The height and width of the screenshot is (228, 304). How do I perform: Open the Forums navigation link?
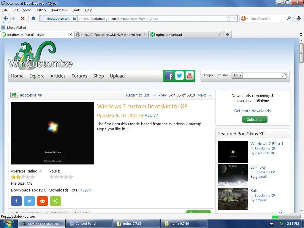pos(79,76)
